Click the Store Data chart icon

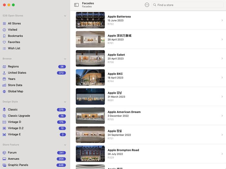point(4,85)
